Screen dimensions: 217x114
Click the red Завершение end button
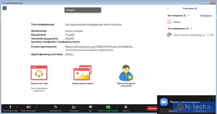tap(152, 109)
